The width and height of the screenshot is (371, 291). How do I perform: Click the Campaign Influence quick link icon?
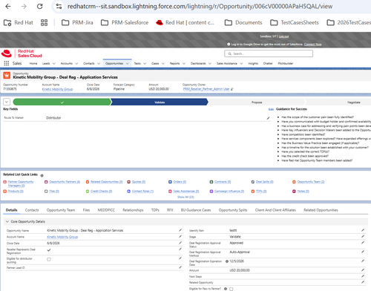pyautogui.click(x=211, y=192)
